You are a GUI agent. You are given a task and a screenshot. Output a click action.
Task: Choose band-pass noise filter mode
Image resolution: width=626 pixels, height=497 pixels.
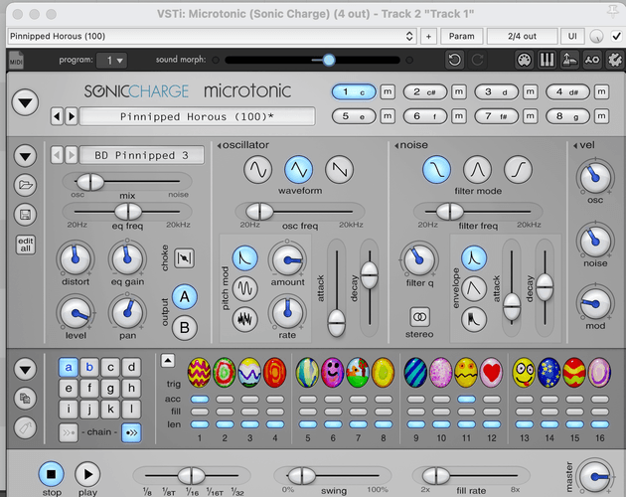pyautogui.click(x=478, y=170)
